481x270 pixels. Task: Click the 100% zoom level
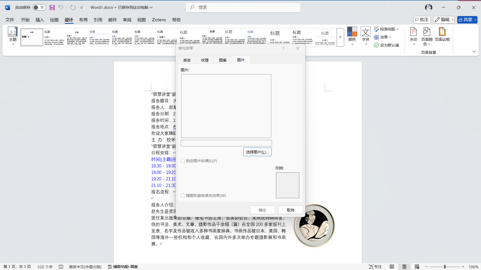473,267
